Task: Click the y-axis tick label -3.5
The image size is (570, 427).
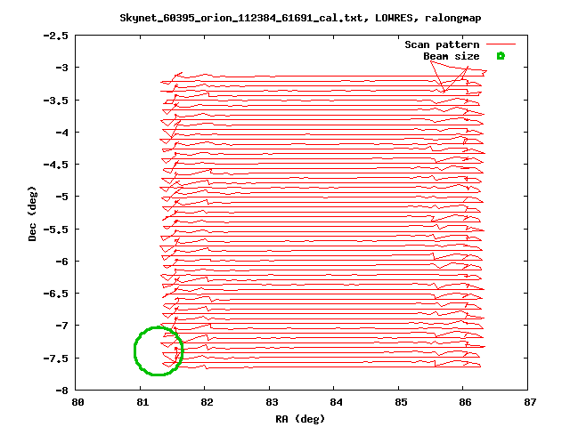Action: [x=55, y=101]
